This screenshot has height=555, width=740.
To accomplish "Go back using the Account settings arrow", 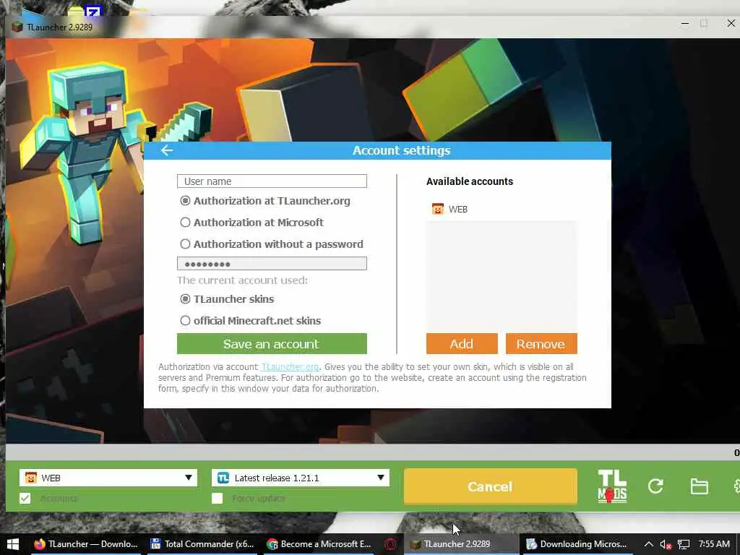I will point(167,150).
